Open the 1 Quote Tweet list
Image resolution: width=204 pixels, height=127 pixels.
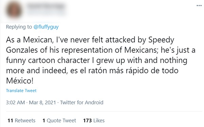(59, 121)
